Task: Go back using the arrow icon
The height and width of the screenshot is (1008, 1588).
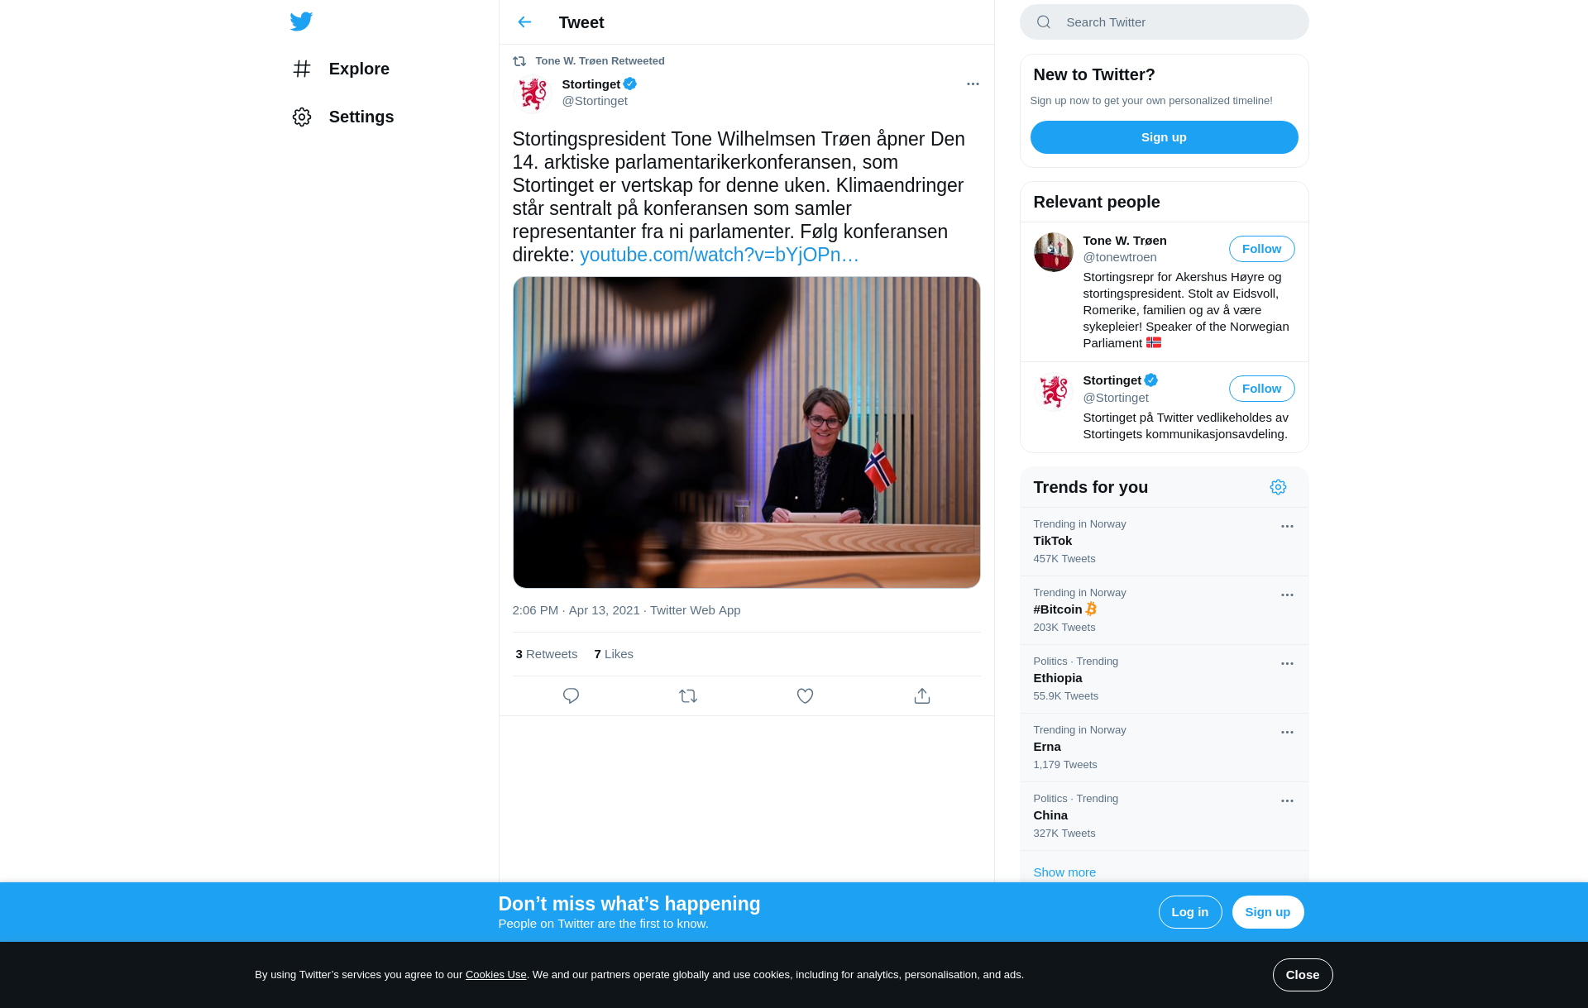Action: coord(524,22)
